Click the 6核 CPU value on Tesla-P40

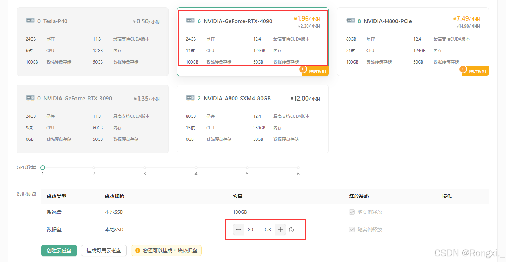coord(29,51)
